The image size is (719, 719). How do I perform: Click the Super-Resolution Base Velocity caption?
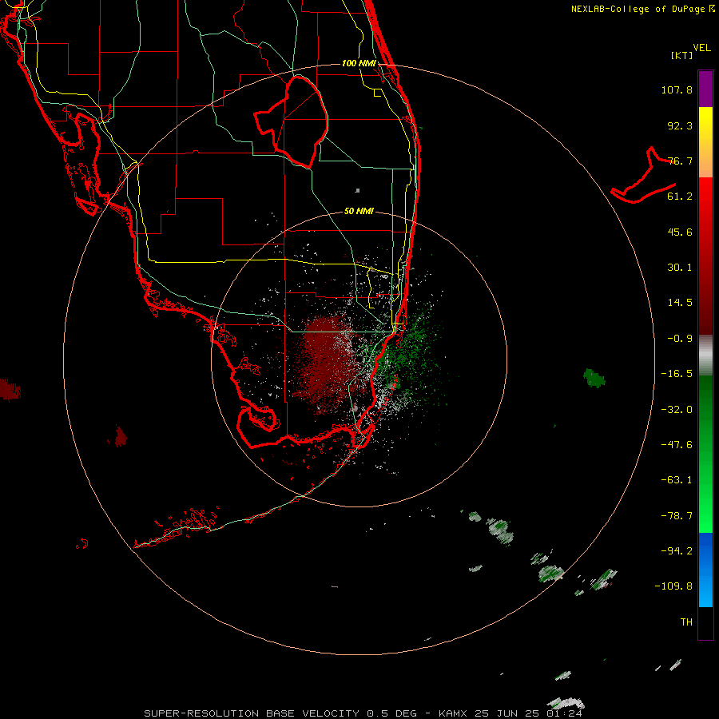tap(363, 713)
